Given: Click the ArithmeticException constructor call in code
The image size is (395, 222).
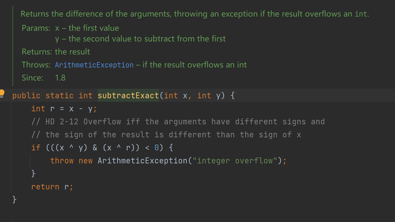Looking at the screenshot, I should coord(142,160).
